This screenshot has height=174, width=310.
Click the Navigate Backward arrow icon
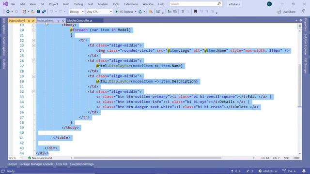coord(8,12)
